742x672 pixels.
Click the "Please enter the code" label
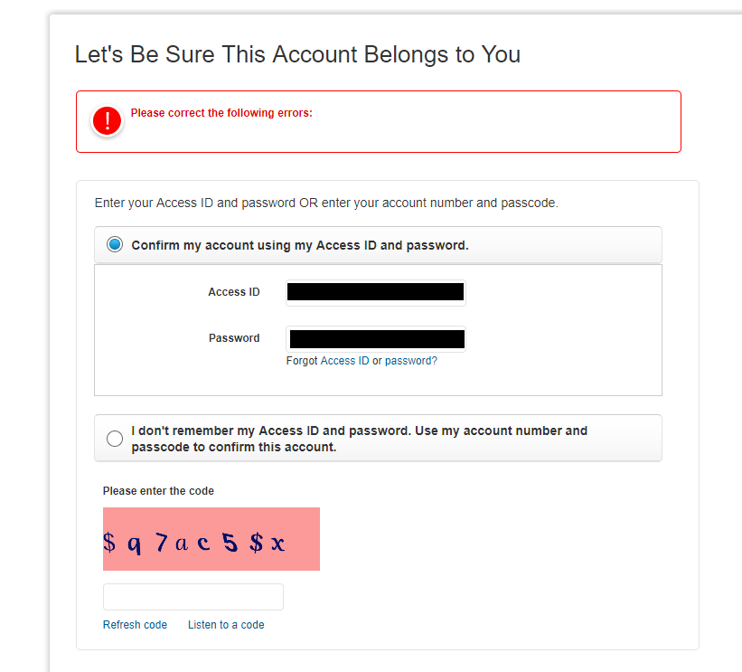pos(158,490)
